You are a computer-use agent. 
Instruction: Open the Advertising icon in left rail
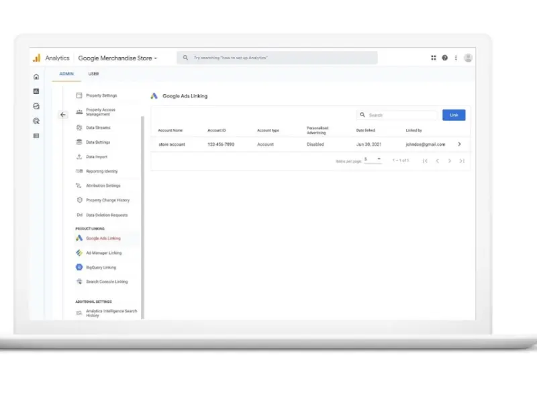36,121
